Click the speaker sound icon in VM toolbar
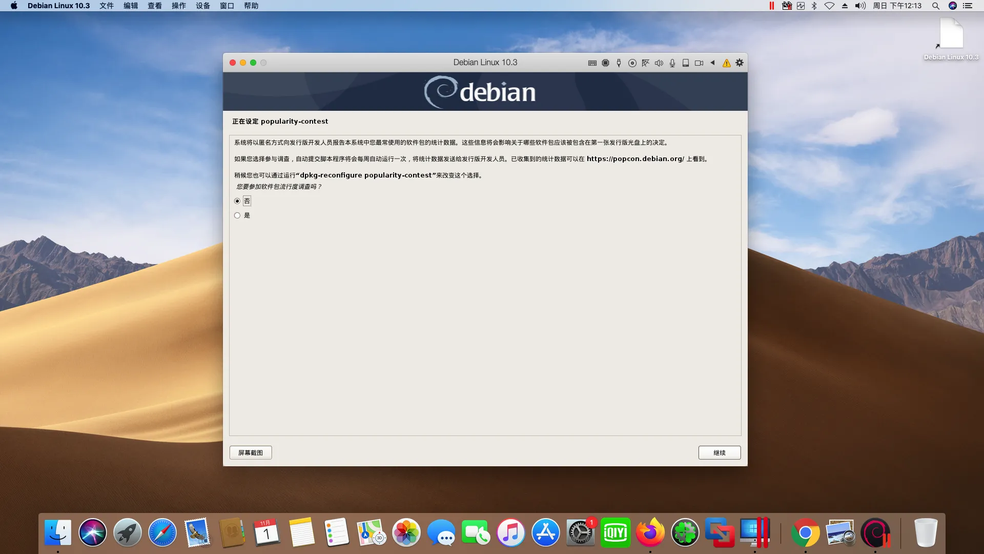 [659, 63]
